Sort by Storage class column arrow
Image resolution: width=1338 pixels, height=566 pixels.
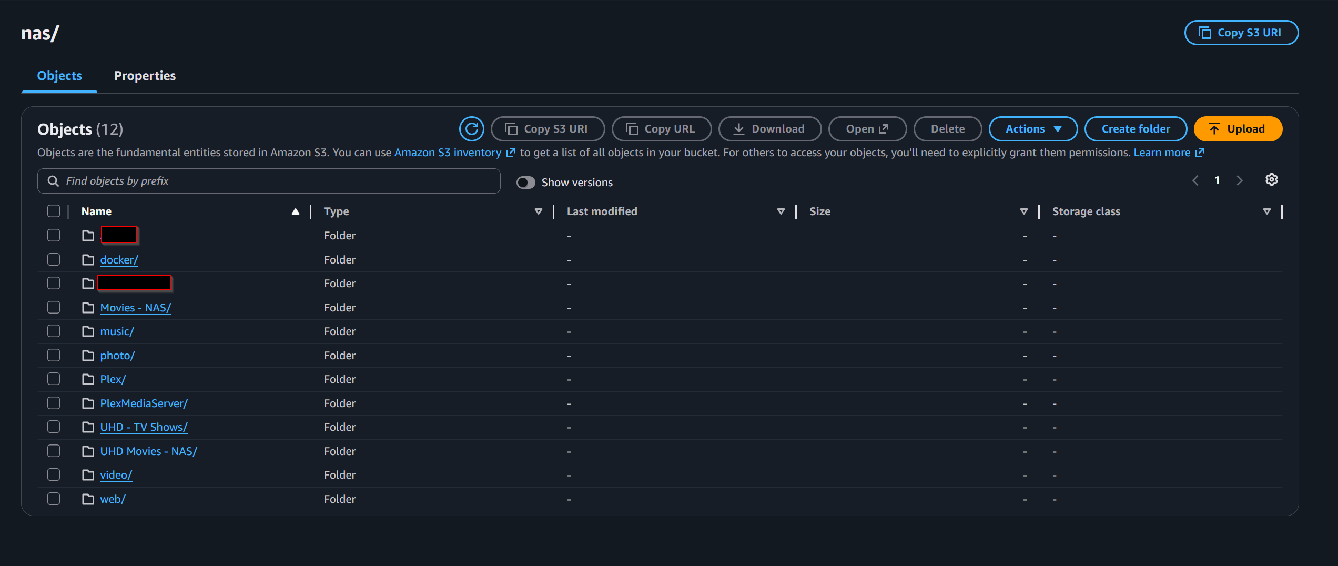click(1267, 211)
